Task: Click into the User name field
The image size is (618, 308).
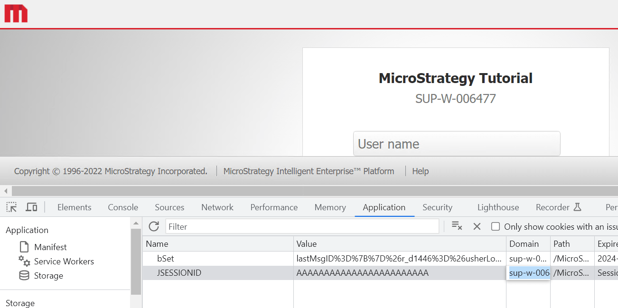Action: (456, 144)
